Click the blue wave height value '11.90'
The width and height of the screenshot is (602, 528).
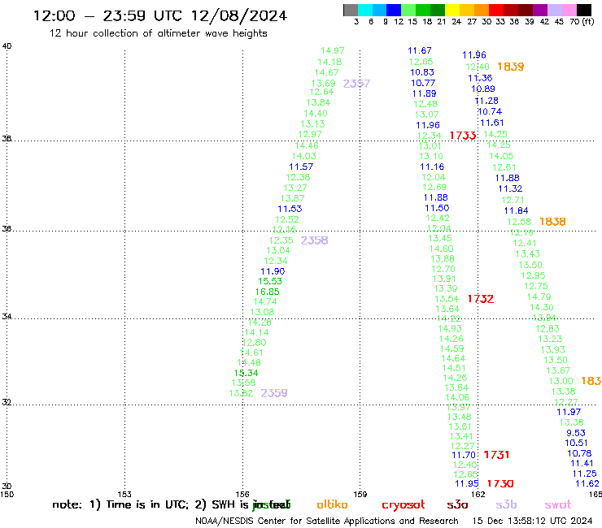tap(273, 271)
